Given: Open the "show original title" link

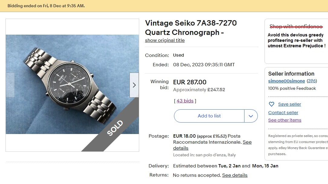Looking at the screenshot, I should coord(165,40).
